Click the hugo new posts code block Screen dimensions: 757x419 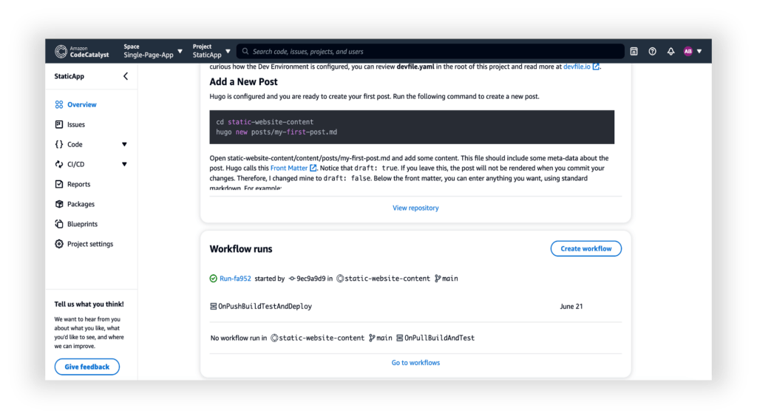(x=412, y=127)
